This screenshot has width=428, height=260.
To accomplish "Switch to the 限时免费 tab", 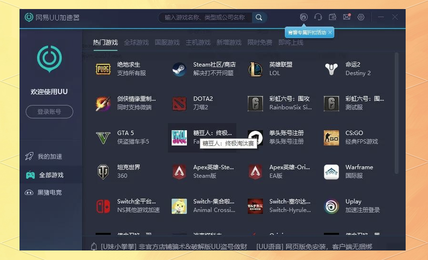I will (260, 43).
